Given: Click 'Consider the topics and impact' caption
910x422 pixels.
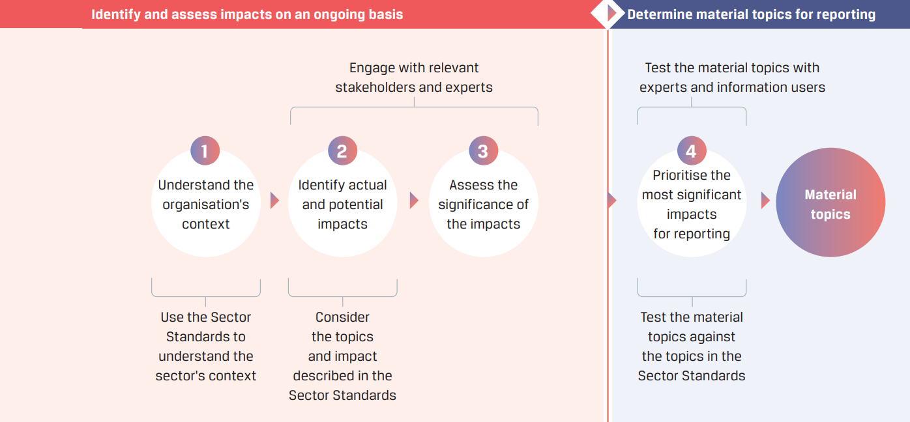Looking at the screenshot, I should [x=343, y=356].
